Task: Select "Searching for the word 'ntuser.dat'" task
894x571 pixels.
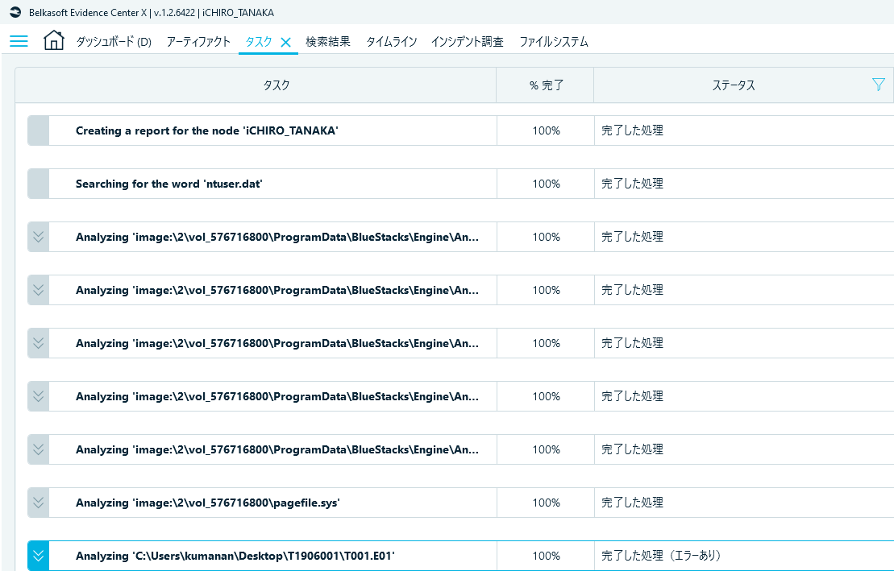Action: [168, 184]
